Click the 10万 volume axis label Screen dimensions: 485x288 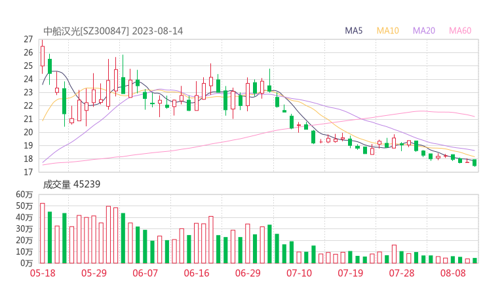click(24, 251)
